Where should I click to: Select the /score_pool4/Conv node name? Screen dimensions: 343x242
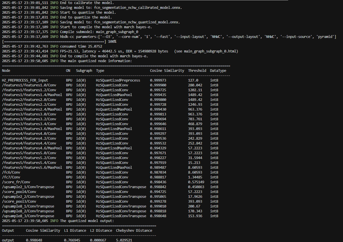(x=19, y=192)
